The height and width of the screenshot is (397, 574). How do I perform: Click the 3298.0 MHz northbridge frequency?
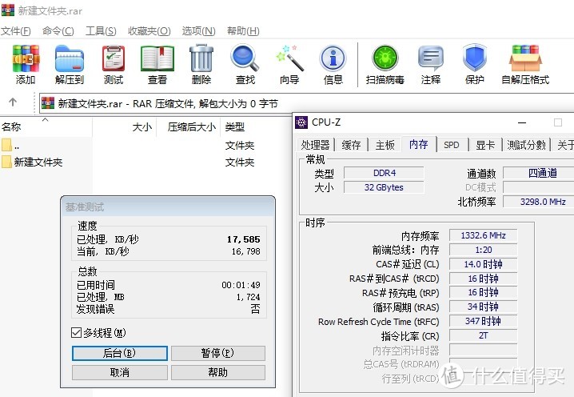[x=539, y=202]
